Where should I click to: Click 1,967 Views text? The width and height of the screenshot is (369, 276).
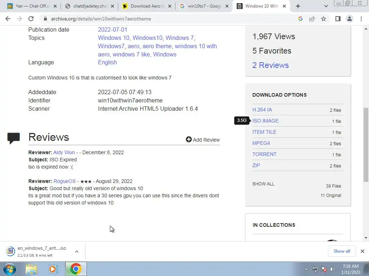click(x=274, y=36)
